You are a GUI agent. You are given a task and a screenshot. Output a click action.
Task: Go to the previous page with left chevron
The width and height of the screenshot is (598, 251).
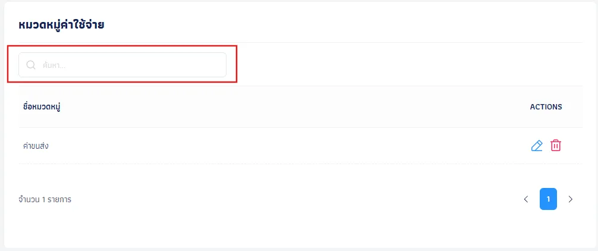click(x=526, y=199)
